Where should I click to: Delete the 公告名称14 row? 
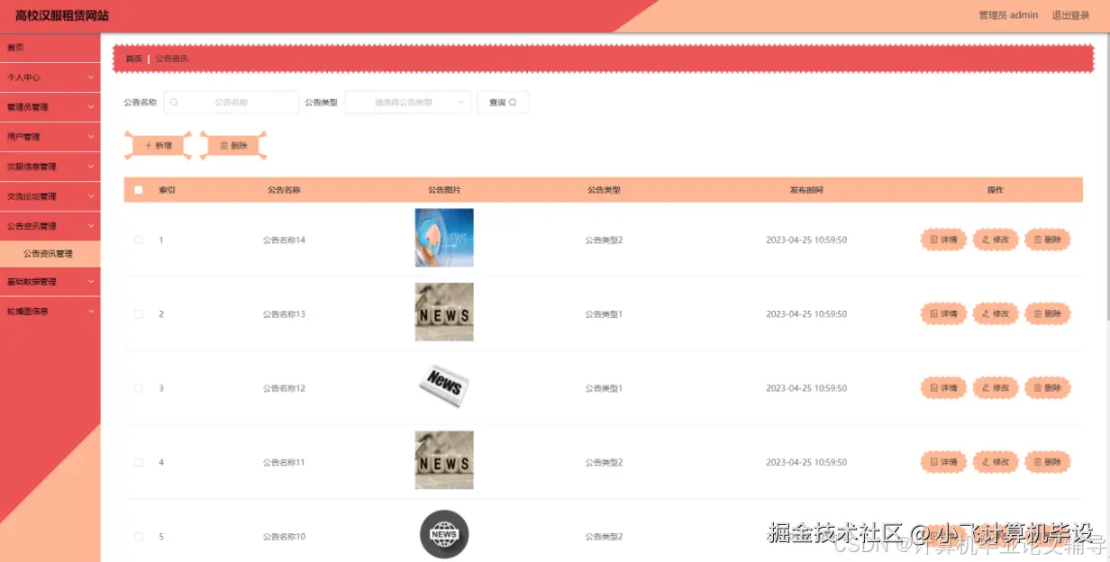[x=1048, y=240]
